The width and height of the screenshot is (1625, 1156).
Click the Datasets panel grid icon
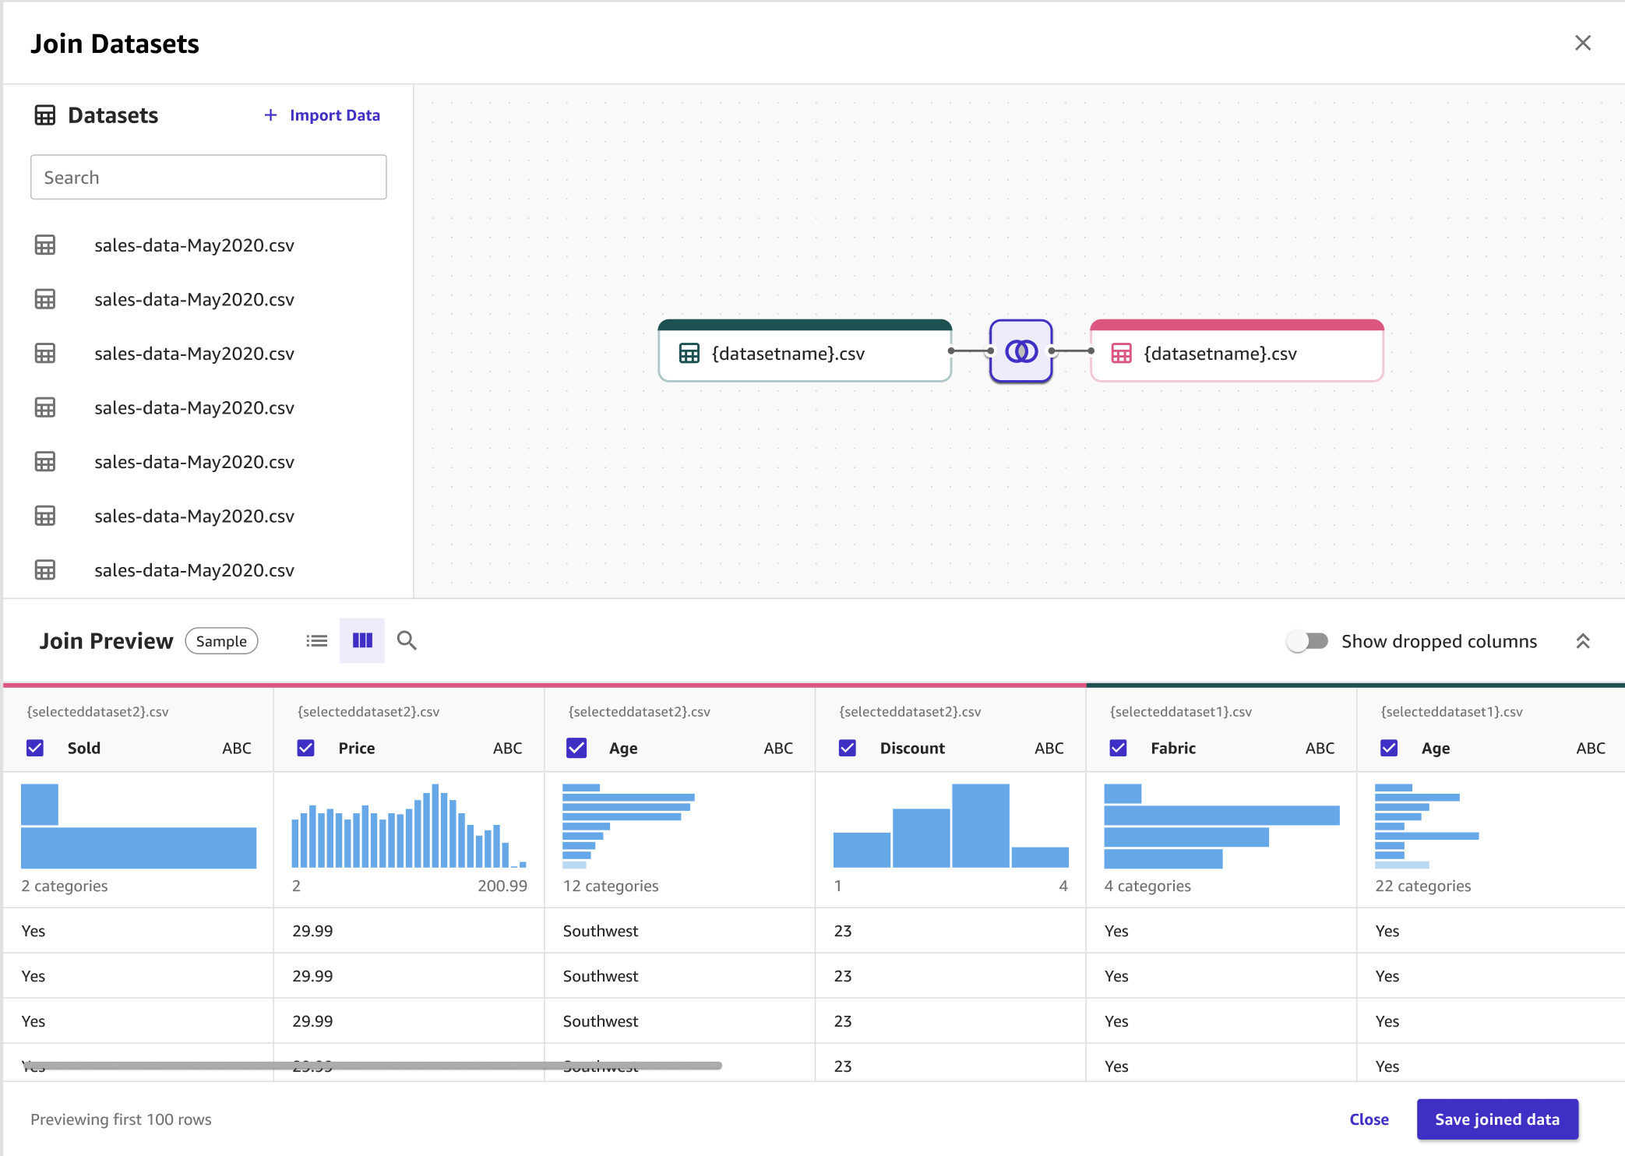coord(45,115)
